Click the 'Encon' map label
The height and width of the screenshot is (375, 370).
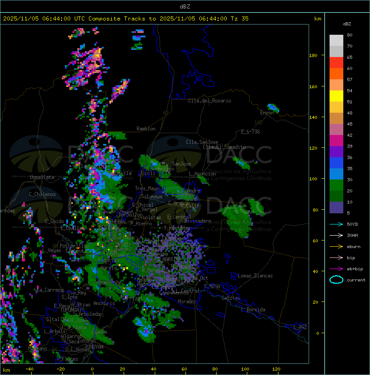pos(267,113)
